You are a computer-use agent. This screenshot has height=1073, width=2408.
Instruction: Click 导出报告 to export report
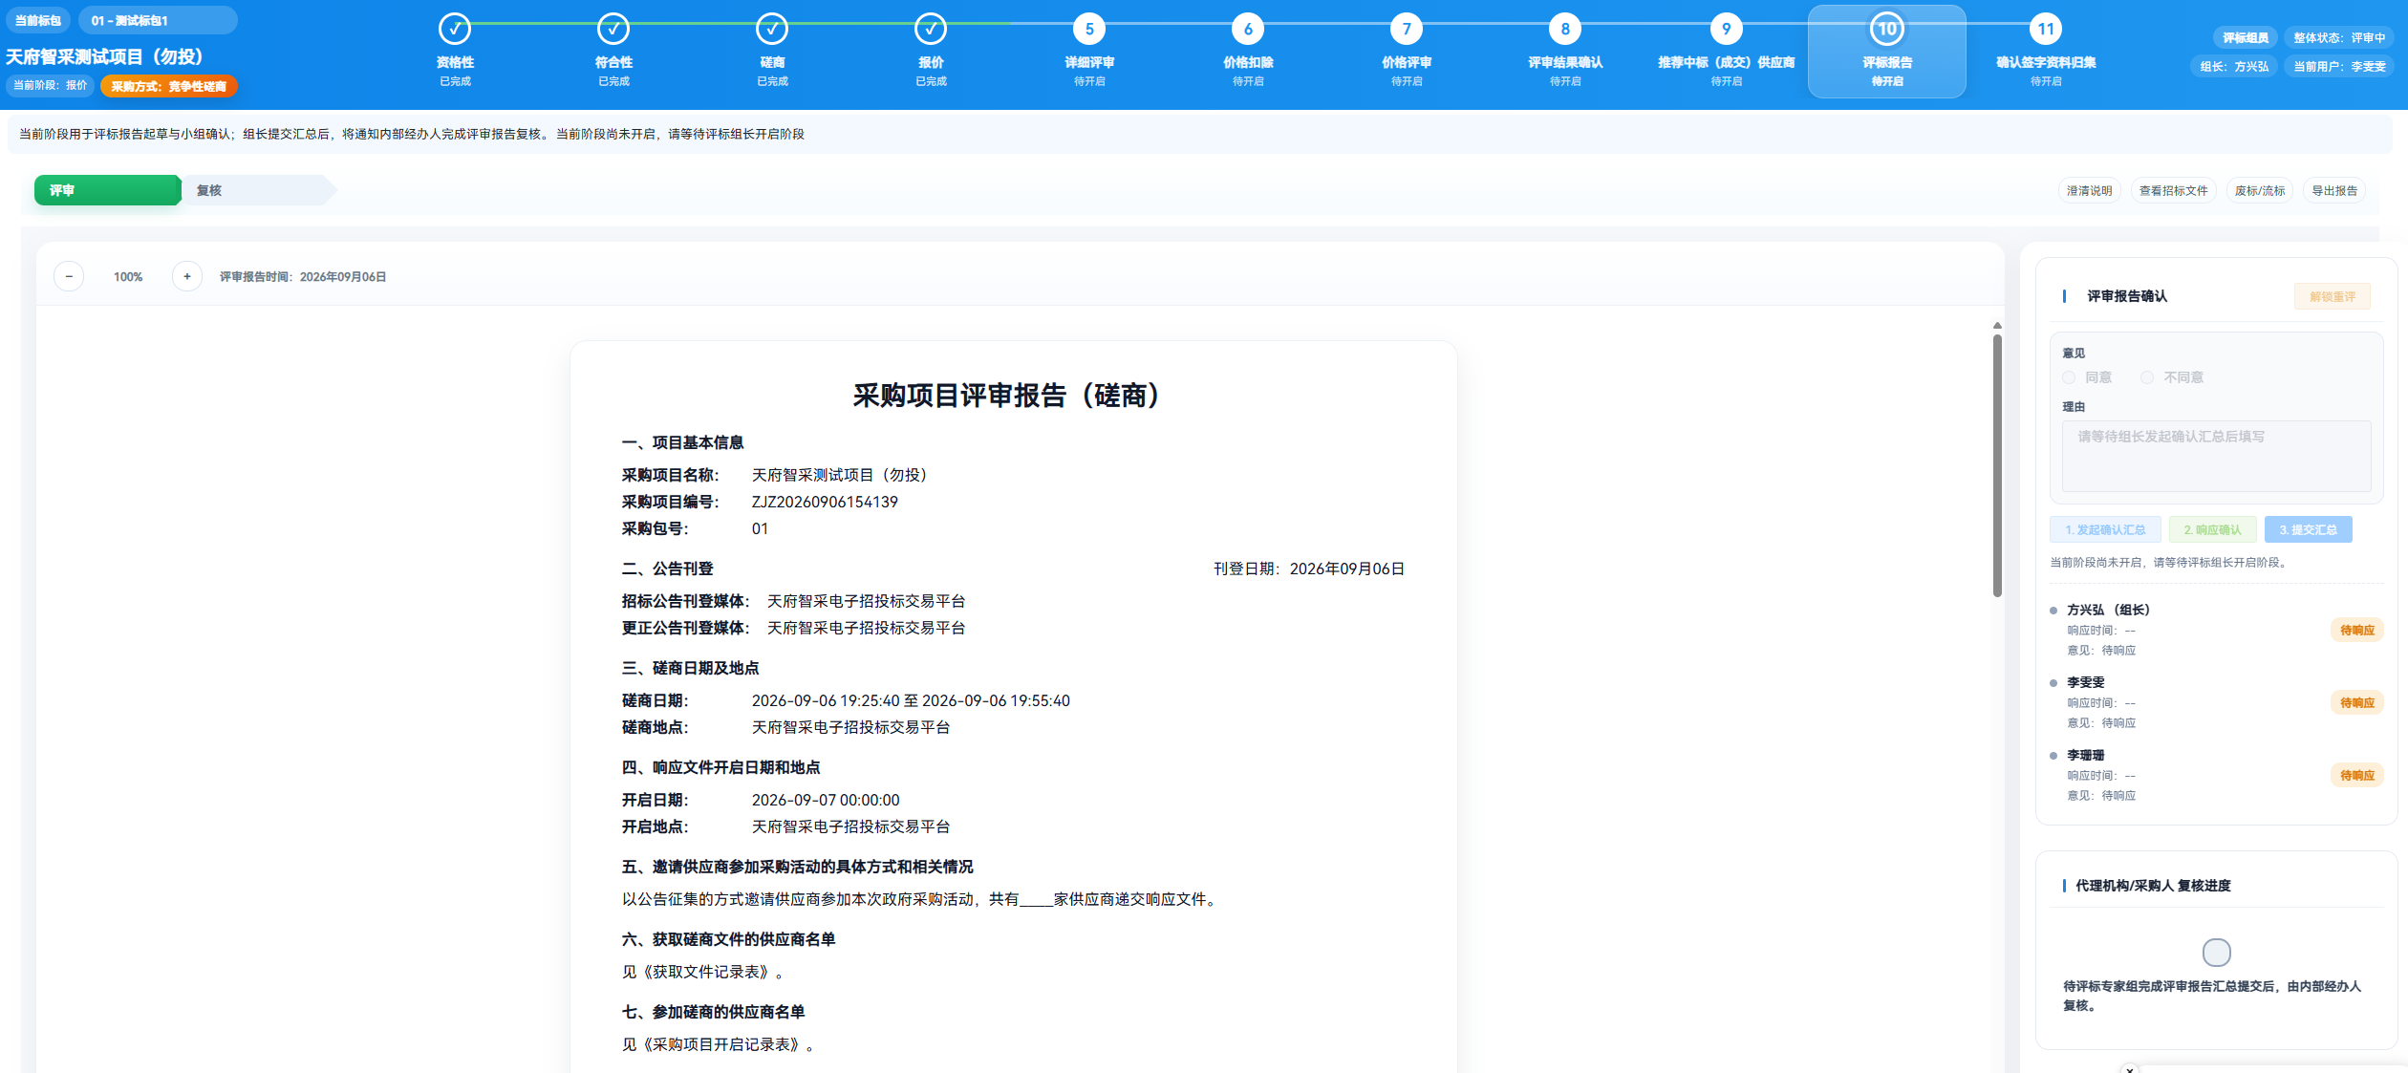tap(2334, 190)
